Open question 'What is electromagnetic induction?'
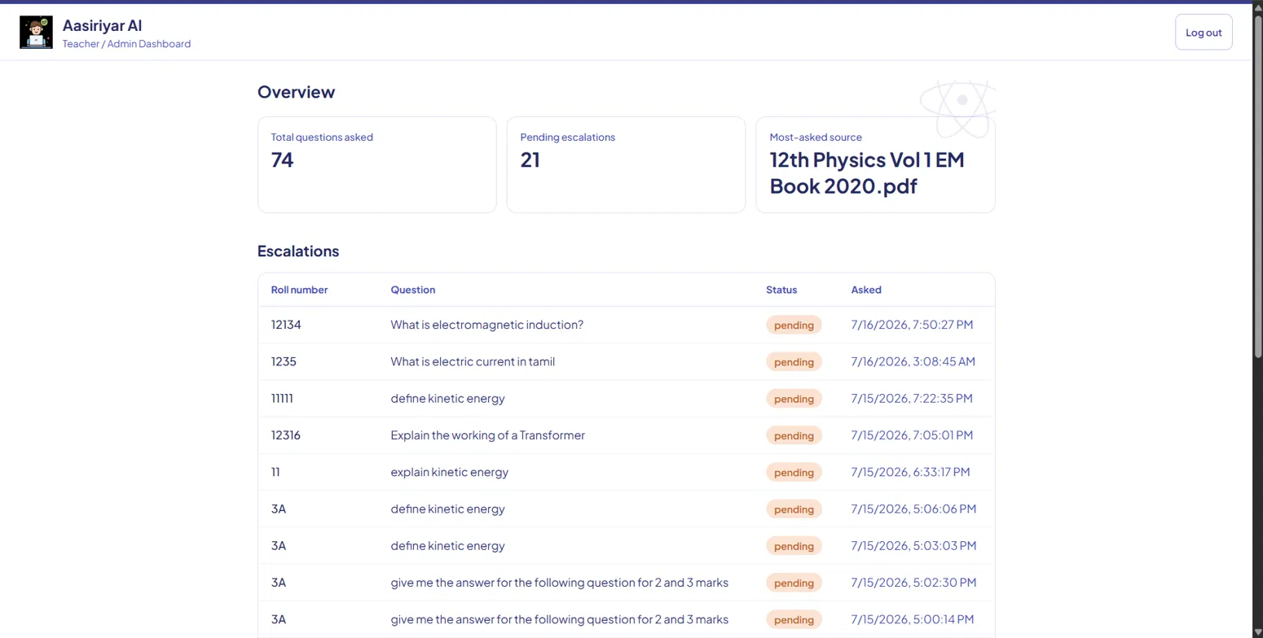The height and width of the screenshot is (638, 1263). [x=487, y=325]
